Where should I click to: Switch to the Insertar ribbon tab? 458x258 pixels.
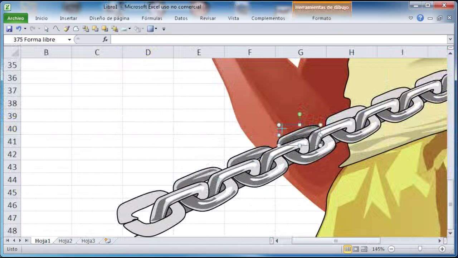pos(68,18)
